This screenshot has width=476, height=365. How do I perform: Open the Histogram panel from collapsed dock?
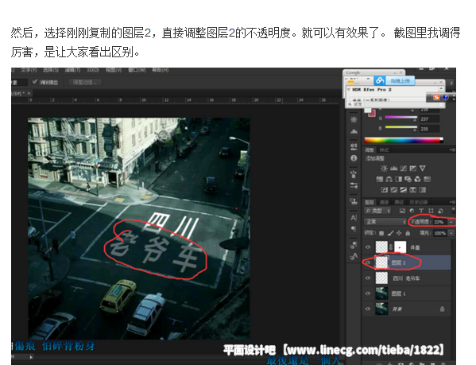(354, 131)
